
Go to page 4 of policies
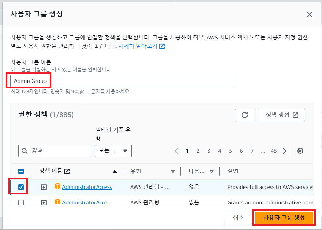220,151
